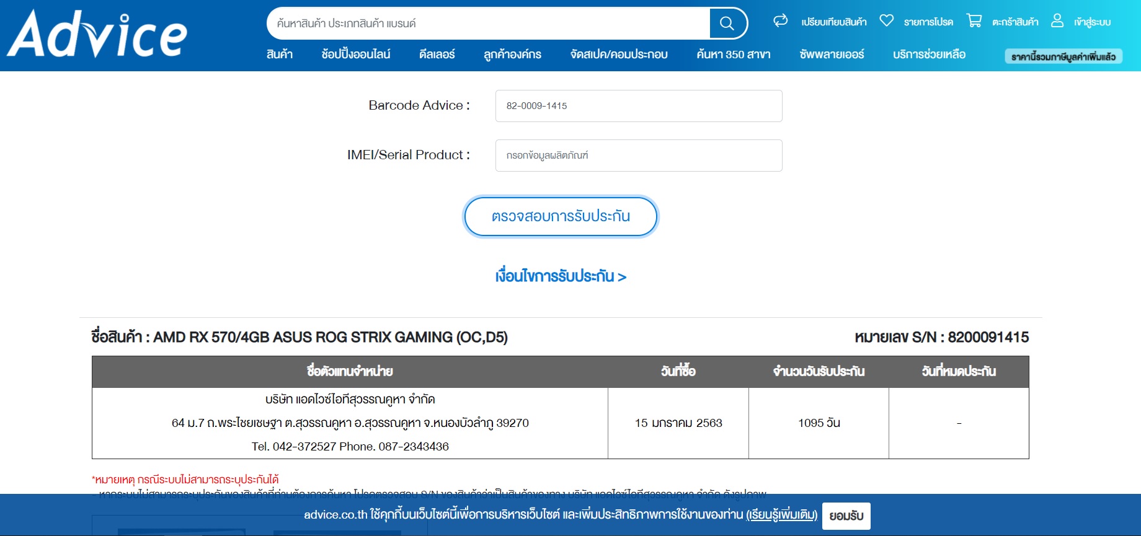This screenshot has width=1141, height=536.
Task: Click the purchase date 15 มกราคม 2563
Action: (678, 423)
